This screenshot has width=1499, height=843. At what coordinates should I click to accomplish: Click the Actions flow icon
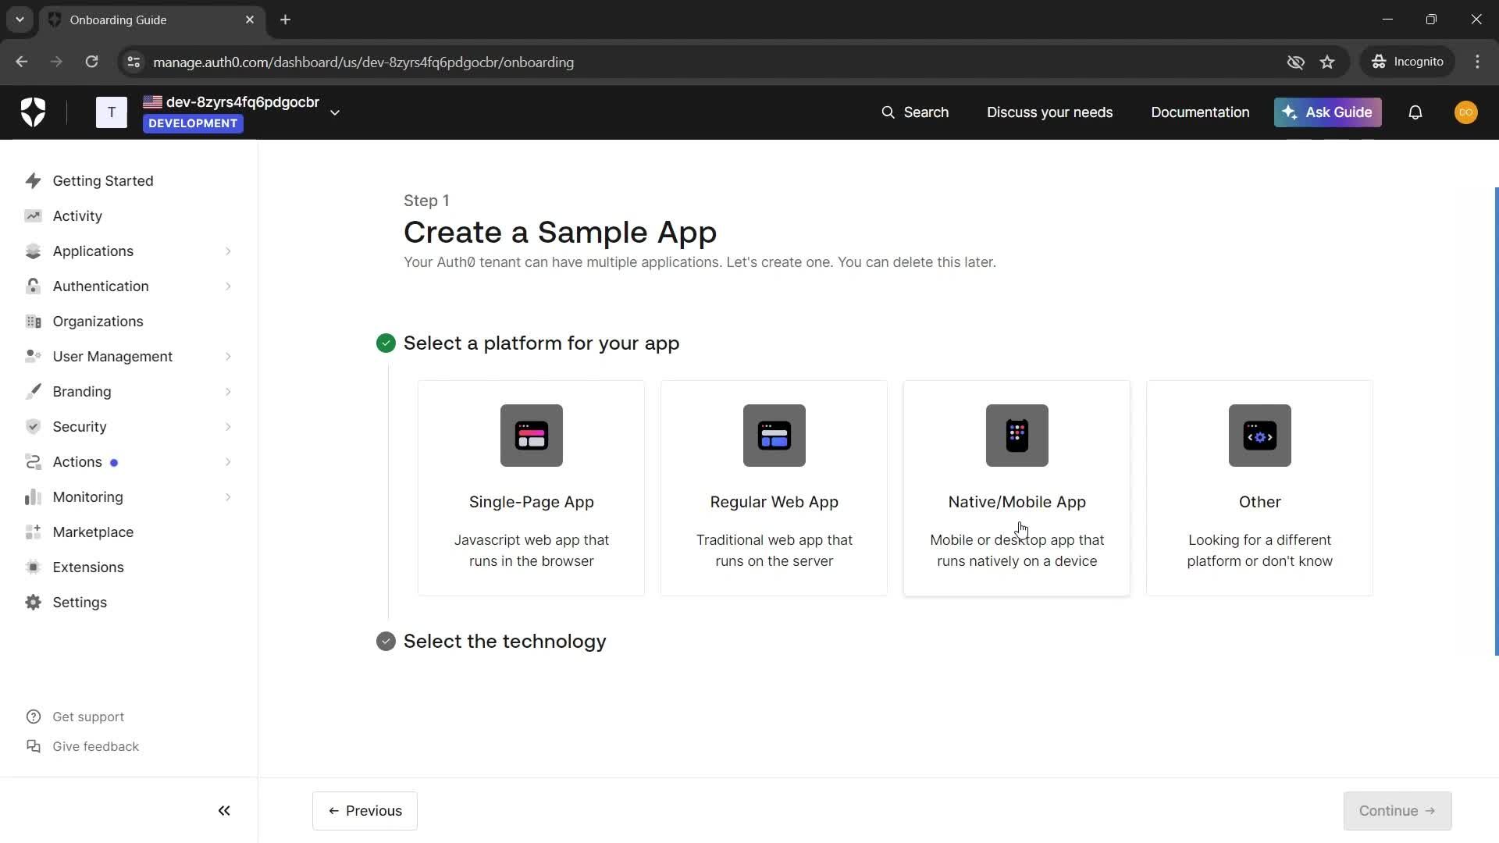pos(33,462)
